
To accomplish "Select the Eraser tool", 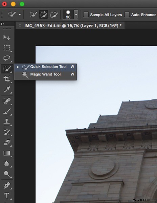I will click(7, 142).
